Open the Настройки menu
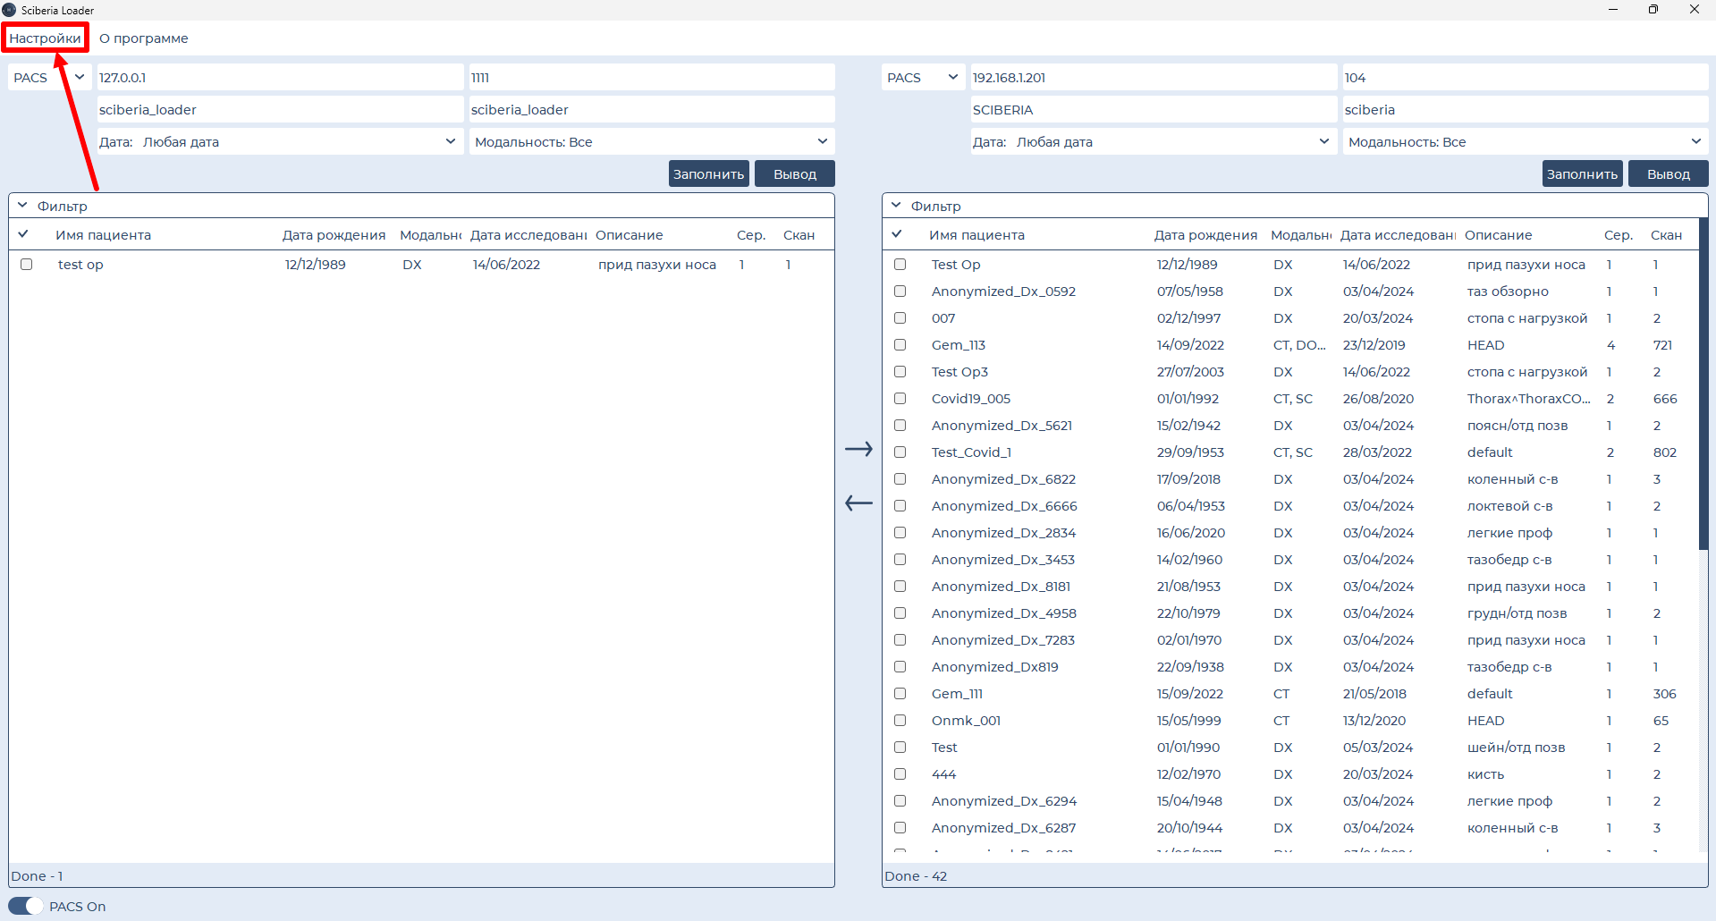1716x921 pixels. click(45, 38)
